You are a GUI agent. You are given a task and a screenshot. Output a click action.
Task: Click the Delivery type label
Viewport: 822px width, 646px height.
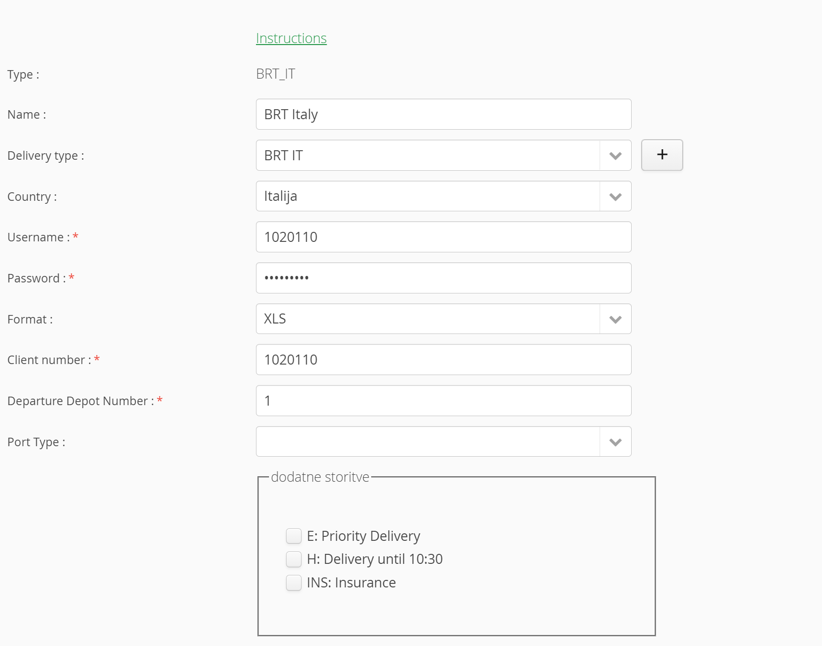click(x=46, y=156)
